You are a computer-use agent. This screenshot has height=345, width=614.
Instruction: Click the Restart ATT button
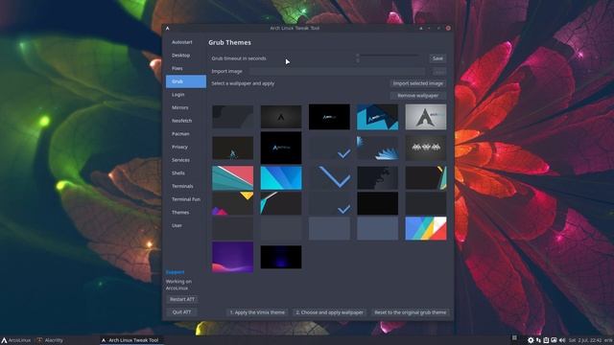point(181,299)
